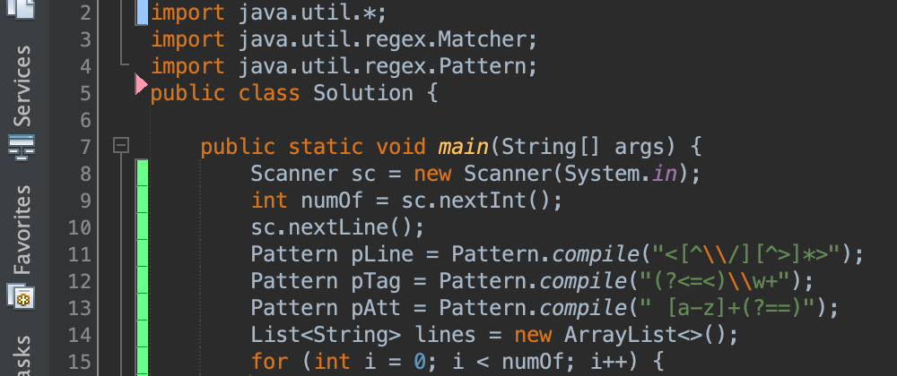Click the blue change marker at line 2

142,13
